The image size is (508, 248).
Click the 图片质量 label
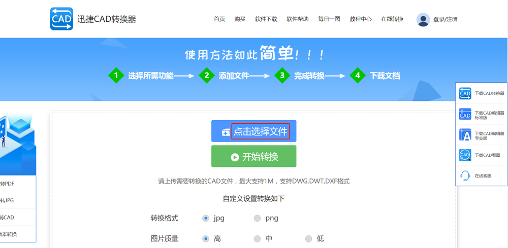[x=165, y=239]
